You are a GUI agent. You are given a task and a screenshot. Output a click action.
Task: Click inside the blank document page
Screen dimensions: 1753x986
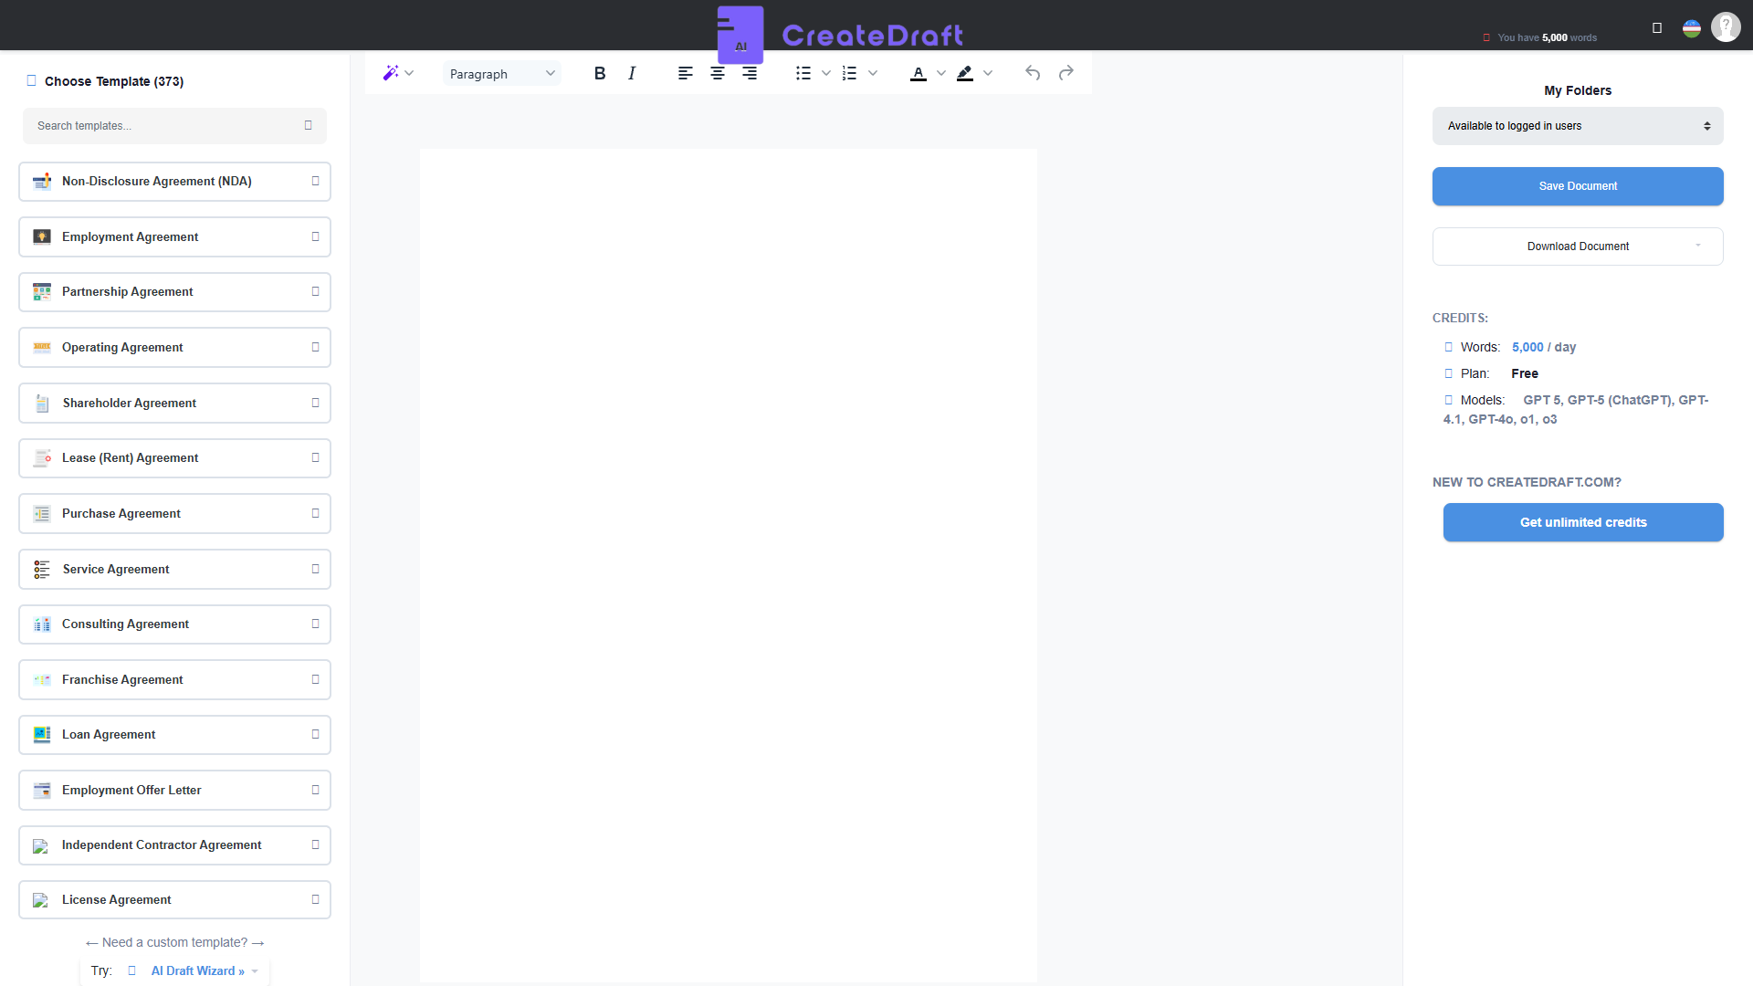pos(728,565)
